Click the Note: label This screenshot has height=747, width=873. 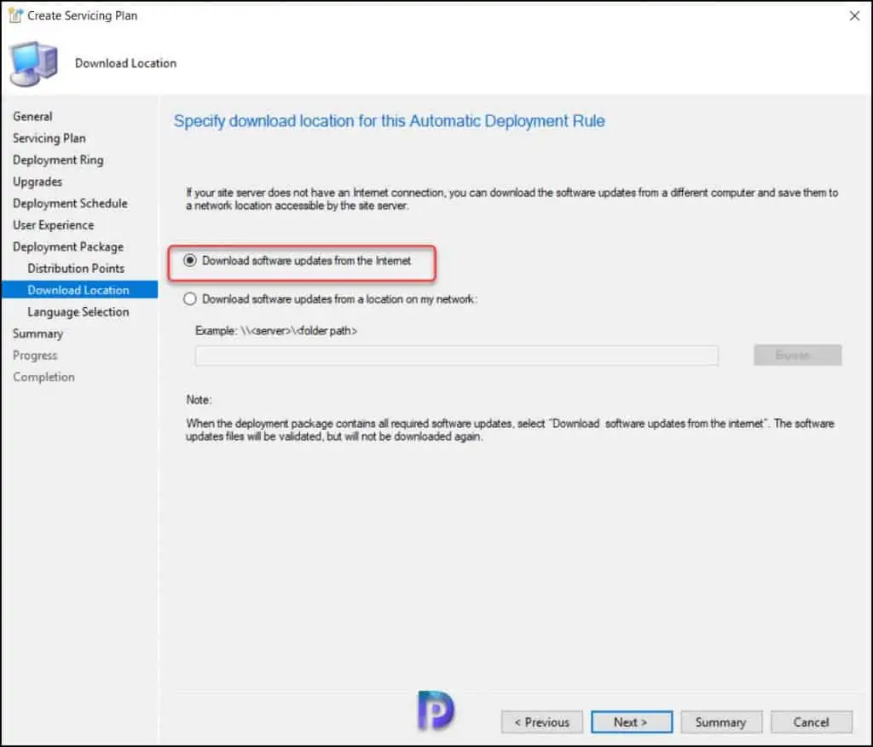pyautogui.click(x=199, y=399)
